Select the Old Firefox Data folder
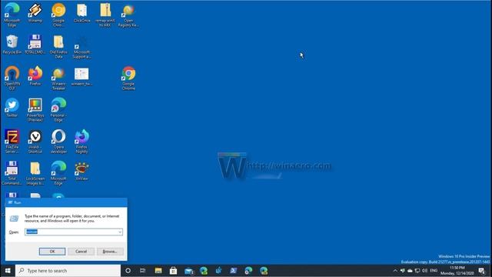 click(58, 47)
